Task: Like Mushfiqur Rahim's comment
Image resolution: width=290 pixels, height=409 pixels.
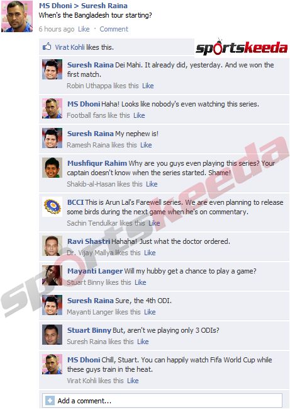Action: tap(152, 184)
